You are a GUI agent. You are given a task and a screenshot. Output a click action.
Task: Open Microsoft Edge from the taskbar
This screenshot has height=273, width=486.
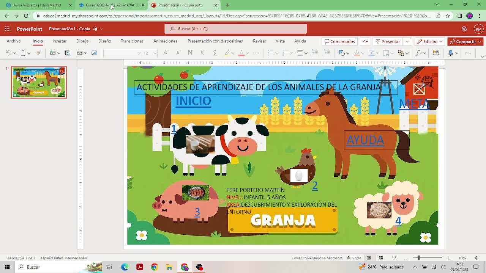click(x=125, y=267)
